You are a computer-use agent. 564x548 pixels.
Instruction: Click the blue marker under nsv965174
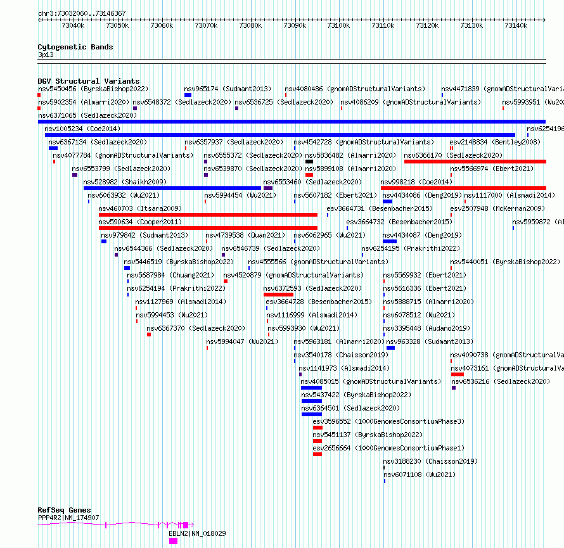[x=188, y=95]
